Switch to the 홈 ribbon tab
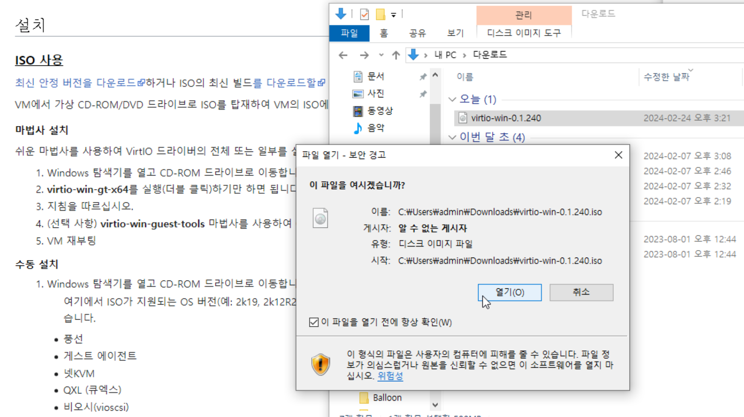The width and height of the screenshot is (744, 417). tap(384, 33)
